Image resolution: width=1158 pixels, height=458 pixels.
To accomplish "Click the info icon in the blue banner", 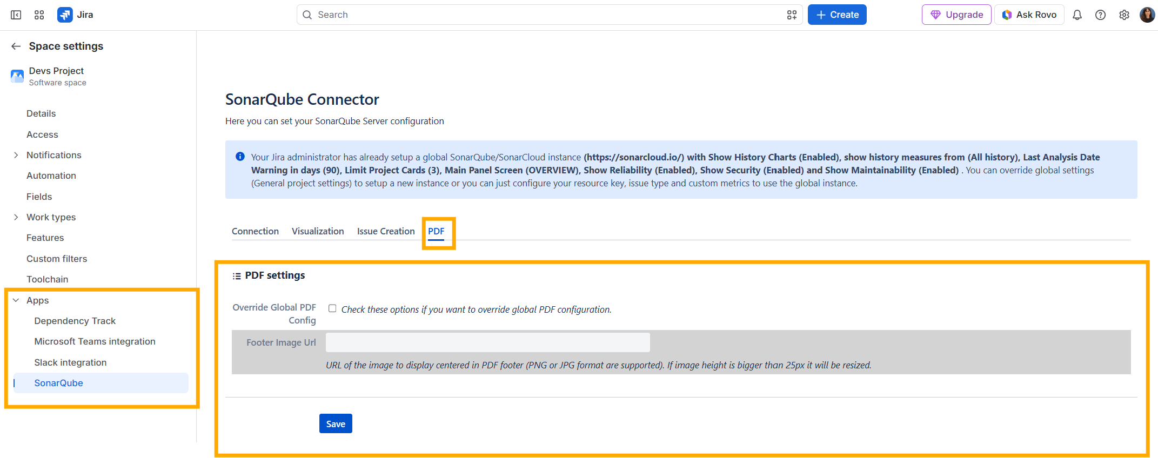I will [x=240, y=157].
